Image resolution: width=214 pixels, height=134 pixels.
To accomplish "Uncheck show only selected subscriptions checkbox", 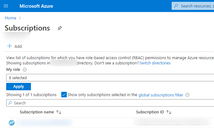I will tap(64, 95).
